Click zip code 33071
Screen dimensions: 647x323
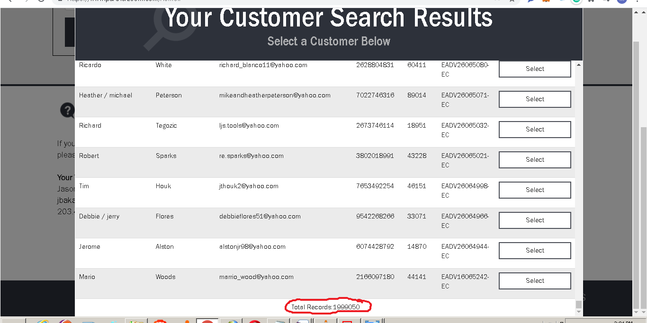[417, 217]
